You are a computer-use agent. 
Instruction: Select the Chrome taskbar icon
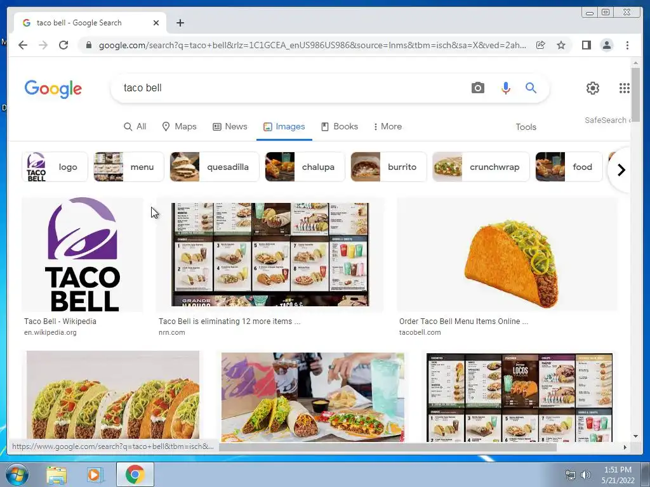135,474
